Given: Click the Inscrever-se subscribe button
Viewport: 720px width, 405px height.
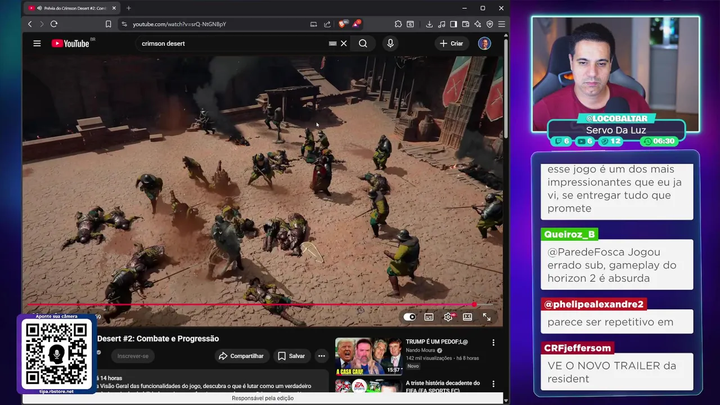Looking at the screenshot, I should [x=133, y=356].
